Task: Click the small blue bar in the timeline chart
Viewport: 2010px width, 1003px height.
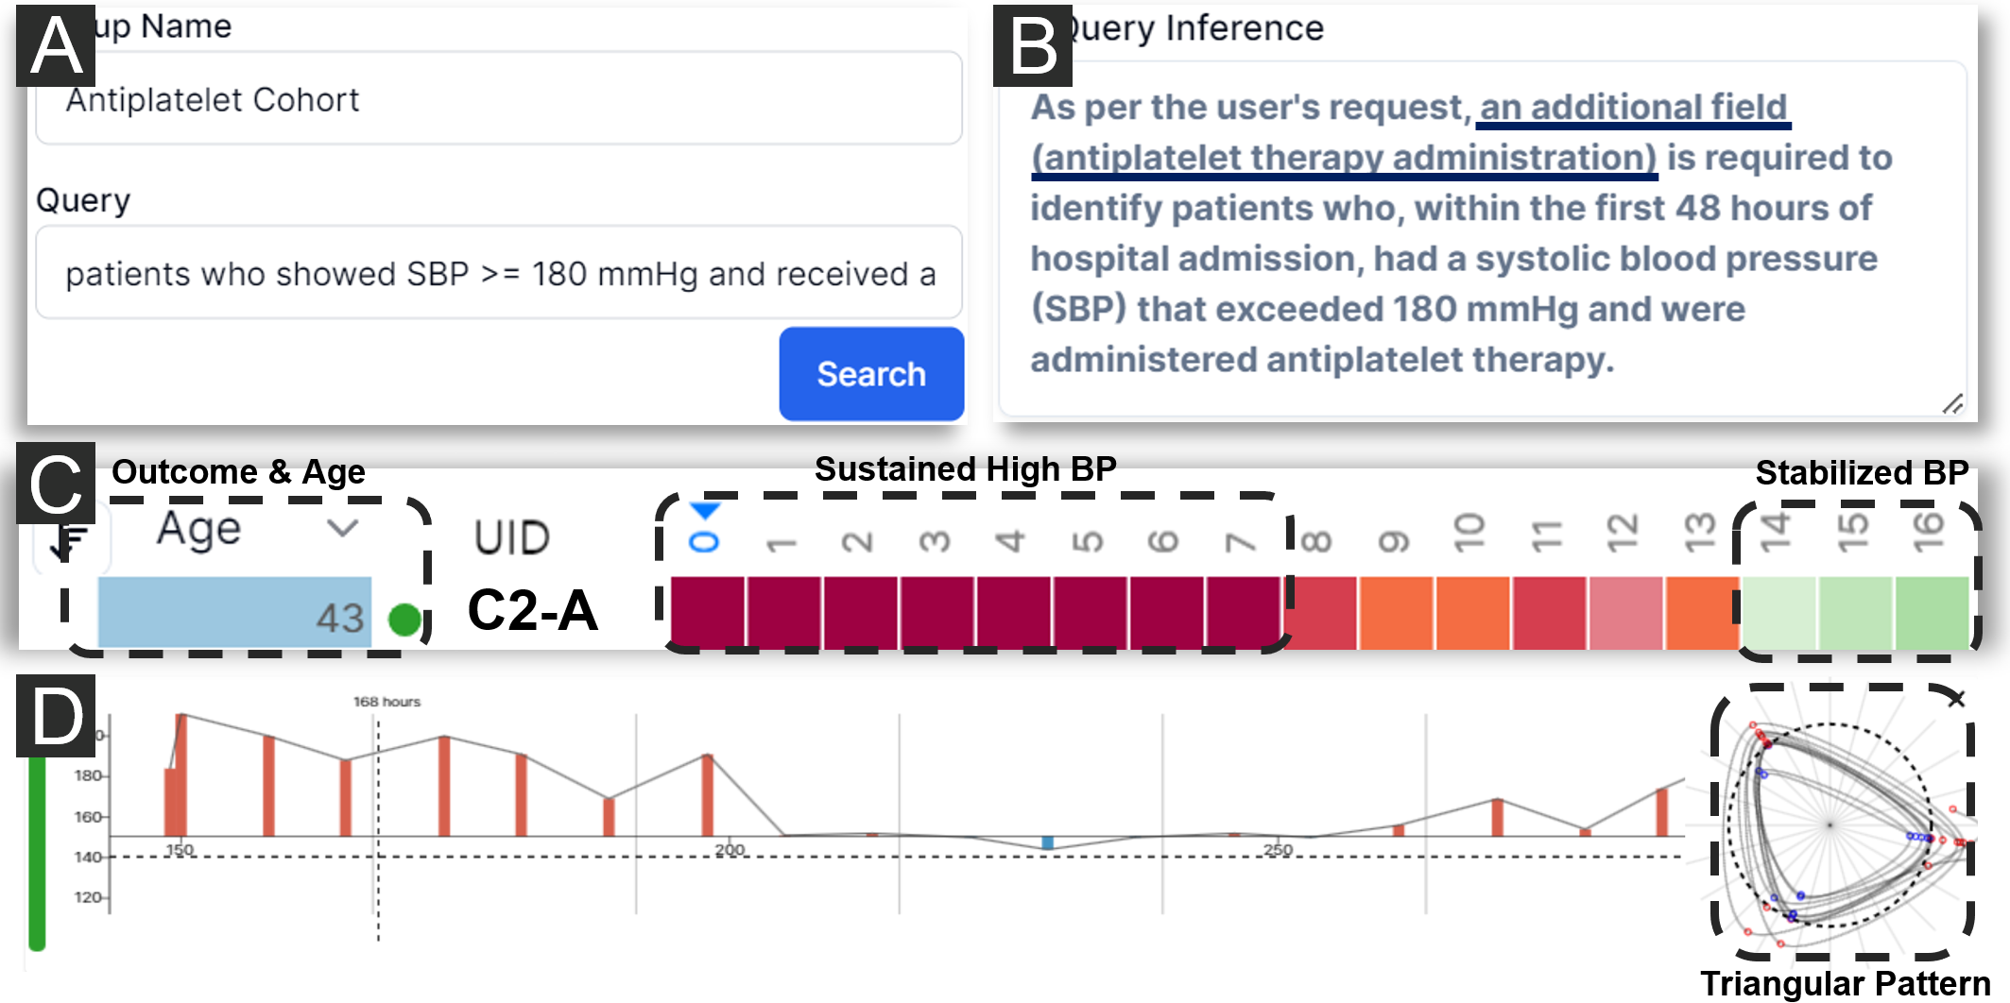Action: pos(1047,842)
